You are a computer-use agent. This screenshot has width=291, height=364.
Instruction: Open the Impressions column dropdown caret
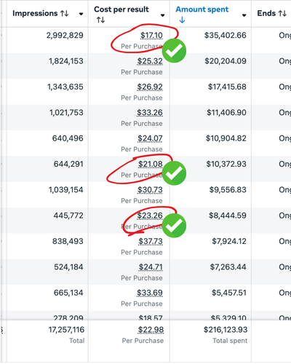coord(81,14)
